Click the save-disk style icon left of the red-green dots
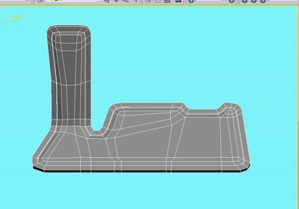299x209 pixels. pos(167,1)
